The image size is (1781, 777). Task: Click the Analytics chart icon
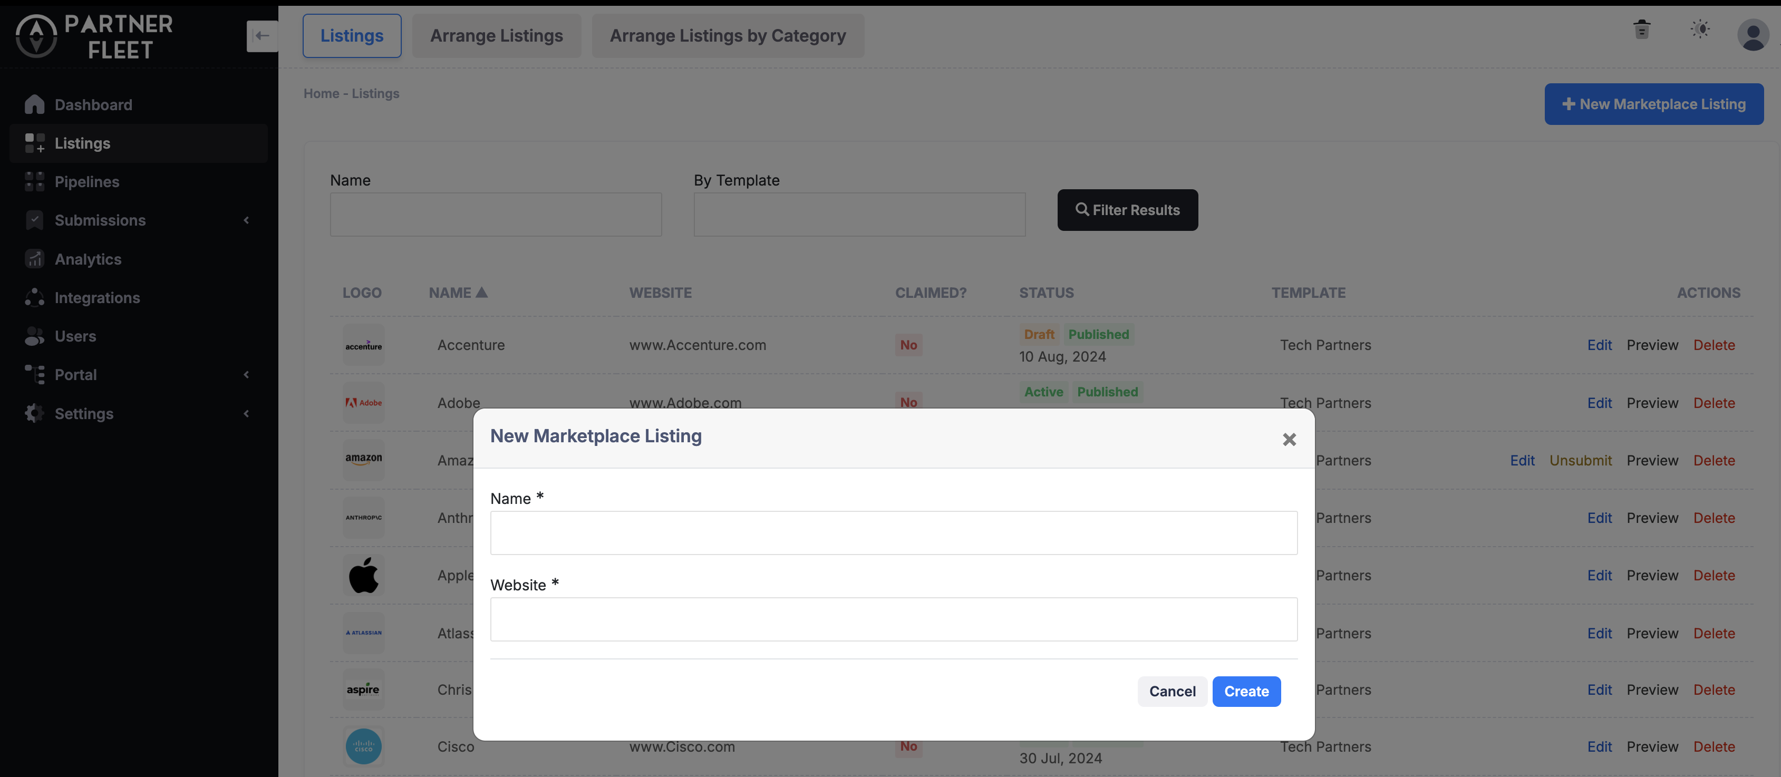click(x=35, y=259)
